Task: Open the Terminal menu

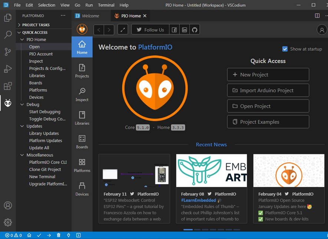Action: [x=106, y=5]
